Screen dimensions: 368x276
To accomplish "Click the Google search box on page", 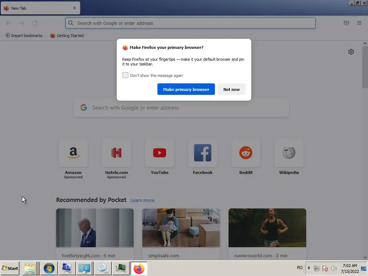I will pos(181,108).
